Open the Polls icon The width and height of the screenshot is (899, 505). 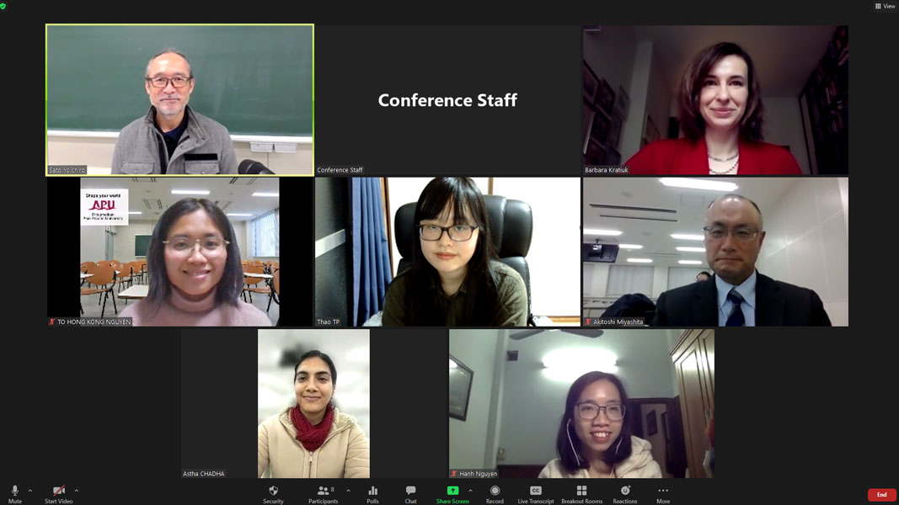[x=372, y=493]
